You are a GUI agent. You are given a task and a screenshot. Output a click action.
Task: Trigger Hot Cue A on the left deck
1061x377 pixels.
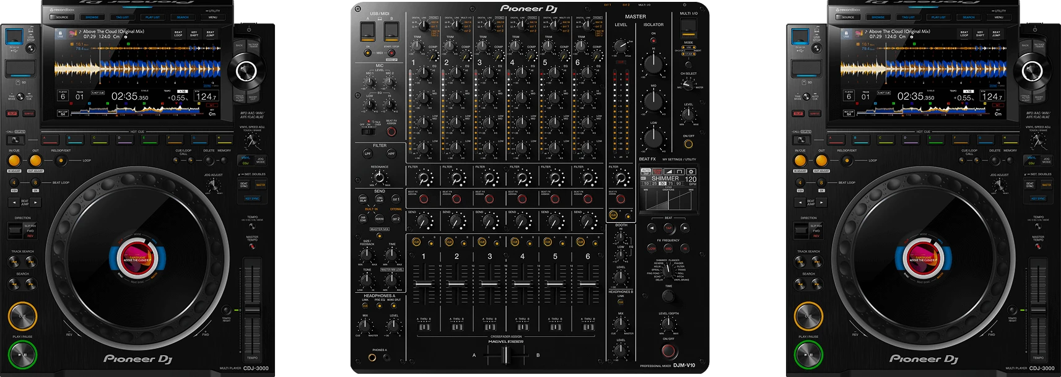point(49,140)
